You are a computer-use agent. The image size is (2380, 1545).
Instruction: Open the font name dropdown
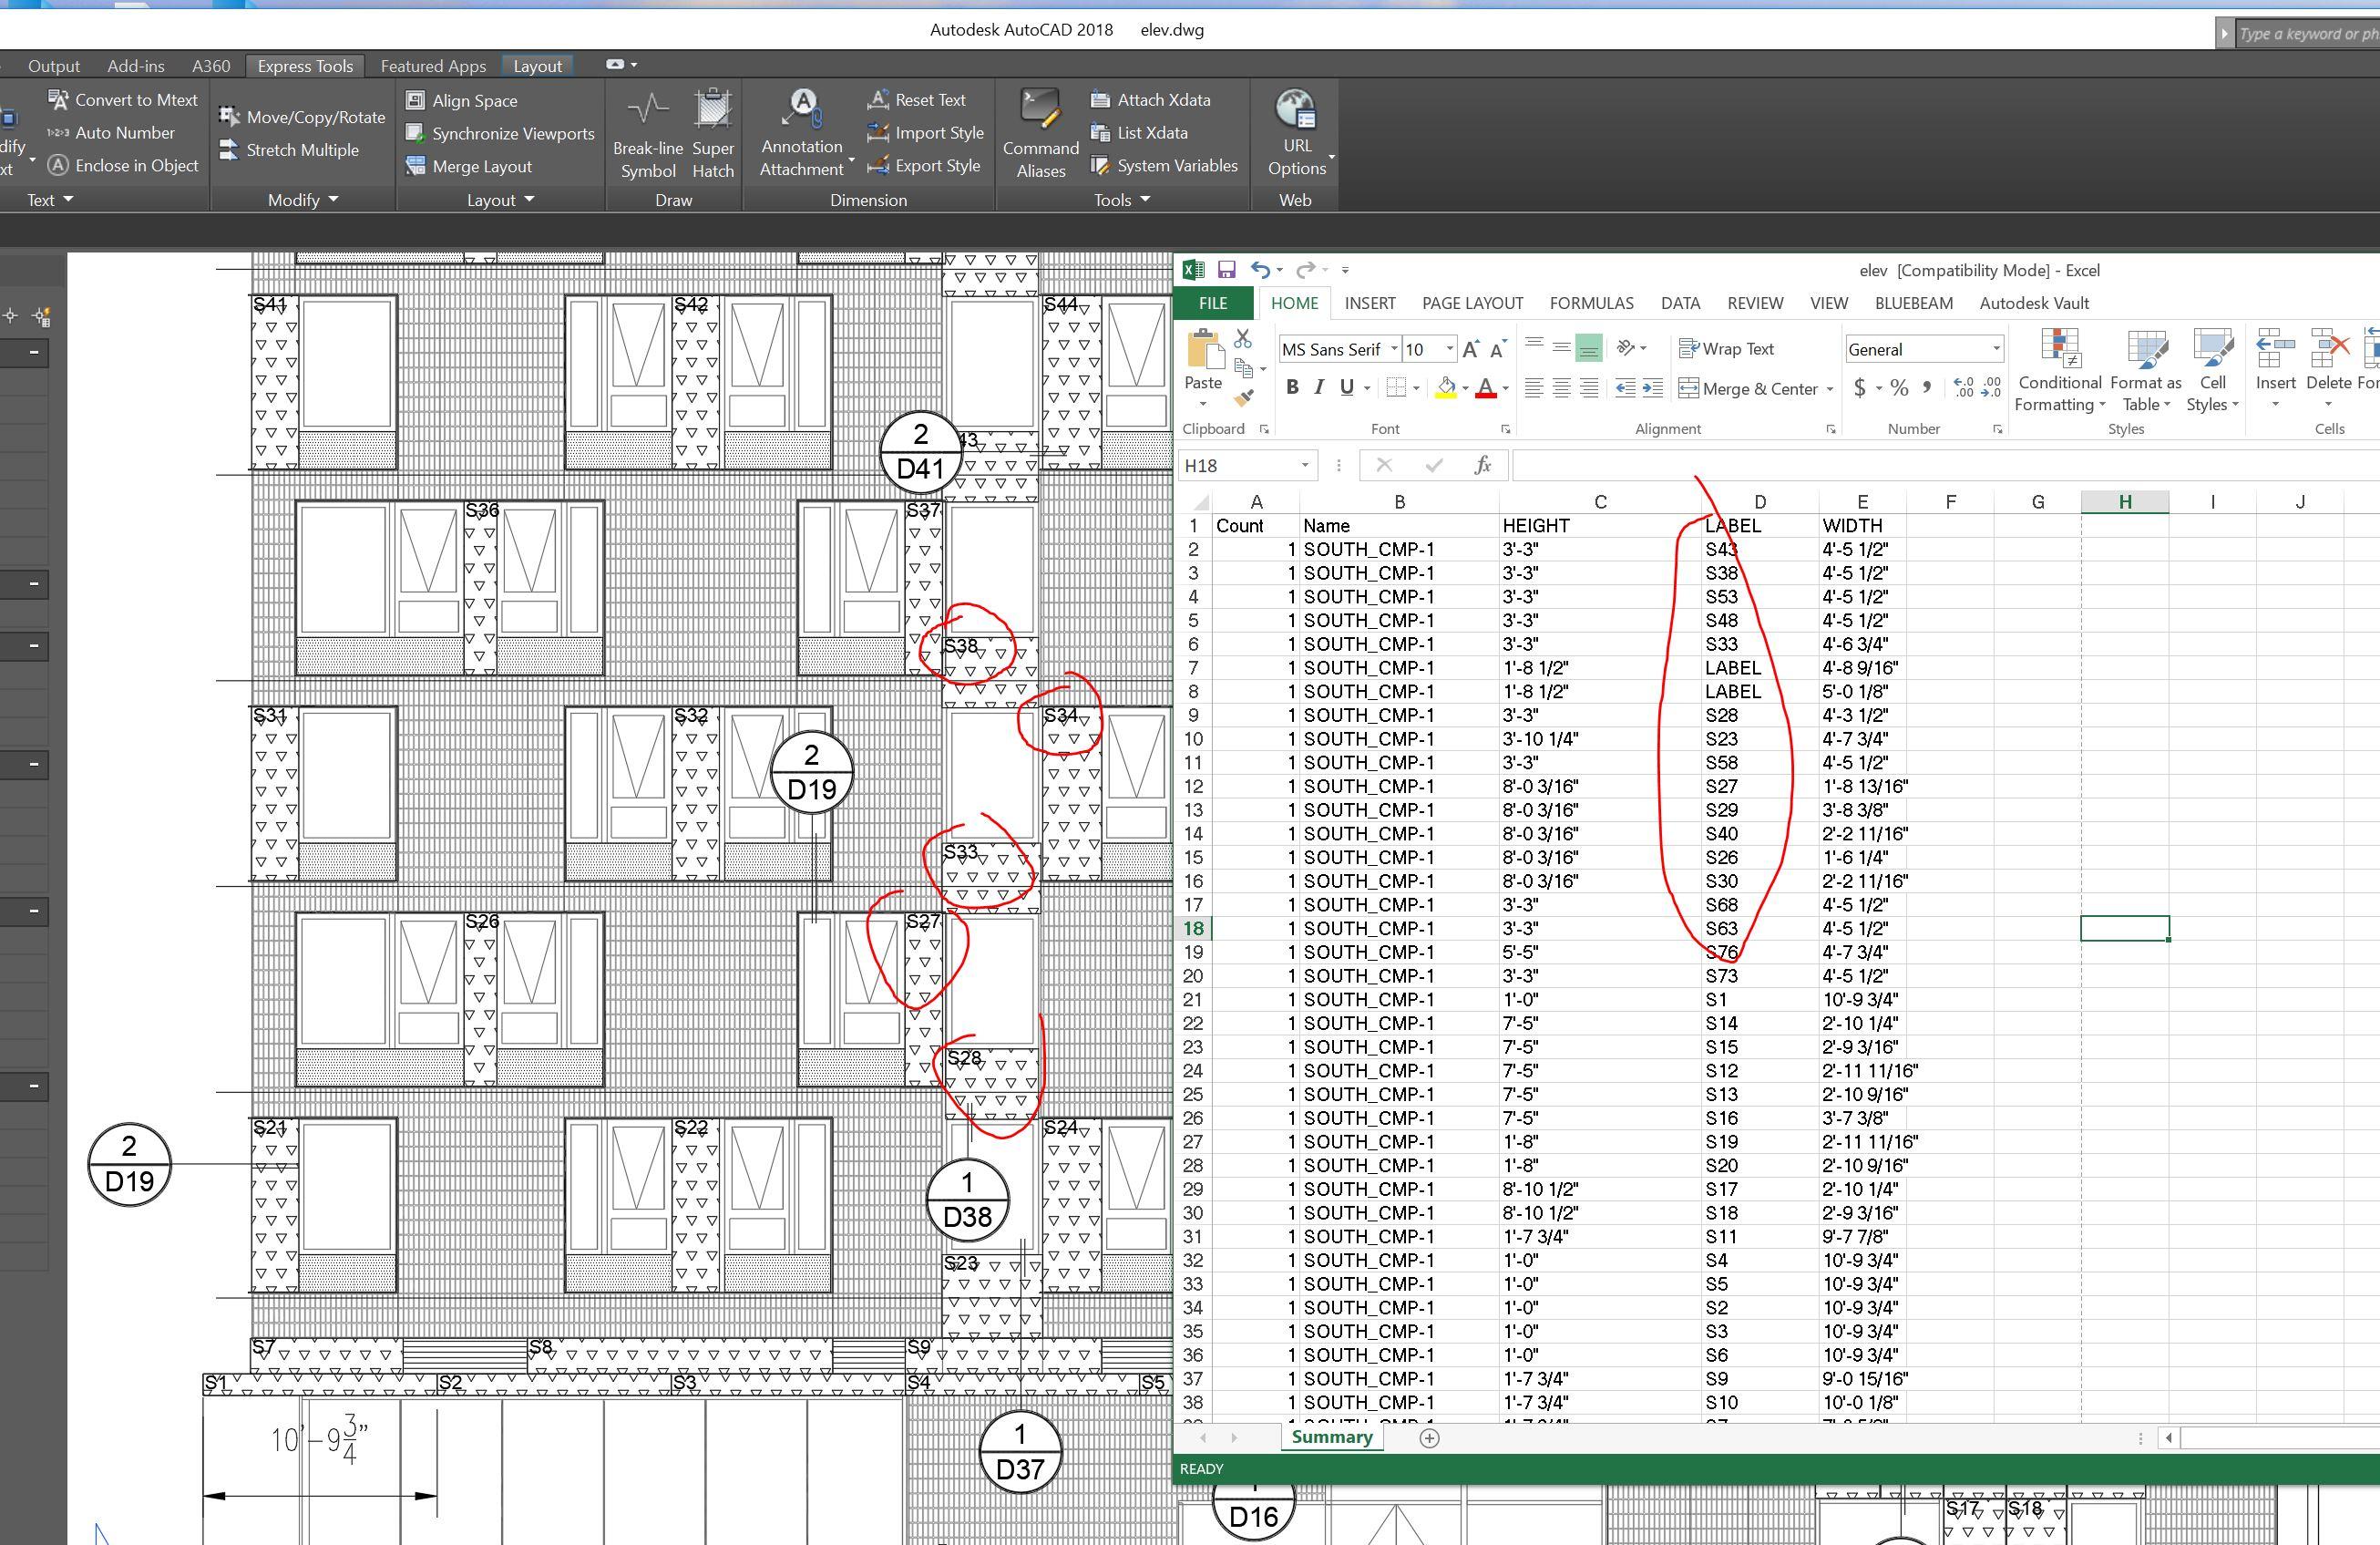coord(1393,349)
